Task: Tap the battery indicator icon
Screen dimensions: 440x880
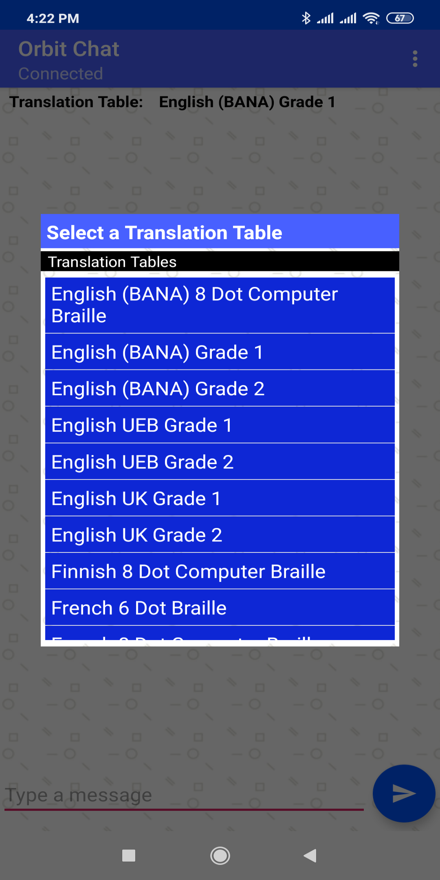Action: tap(400, 18)
